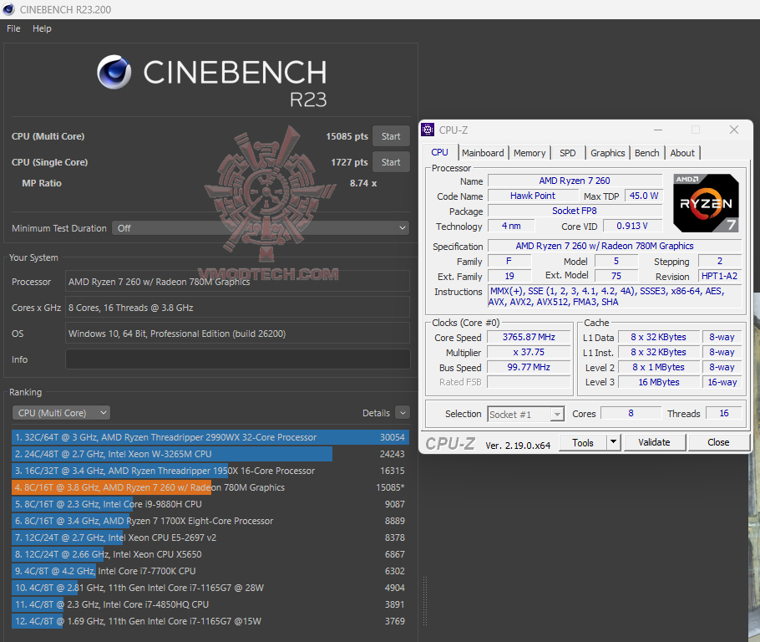Start the CPU Multi Core test
The image size is (760, 642).
point(391,136)
